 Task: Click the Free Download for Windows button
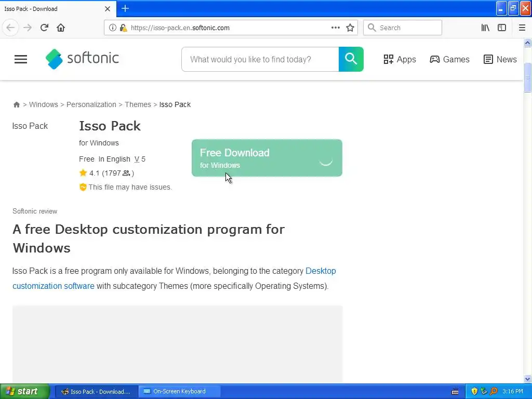(267, 158)
